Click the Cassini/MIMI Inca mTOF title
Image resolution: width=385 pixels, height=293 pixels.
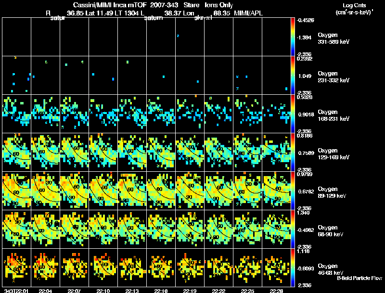[x=110, y=5]
